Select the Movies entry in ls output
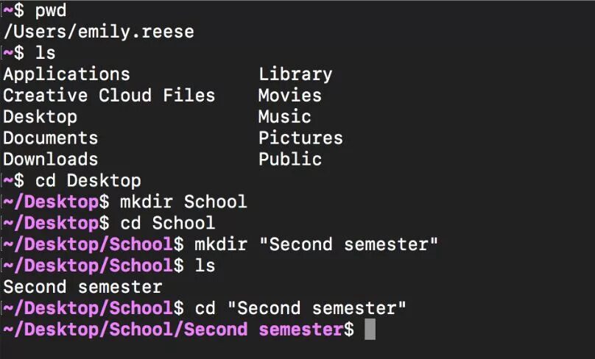This screenshot has width=595, height=359. pos(290,96)
